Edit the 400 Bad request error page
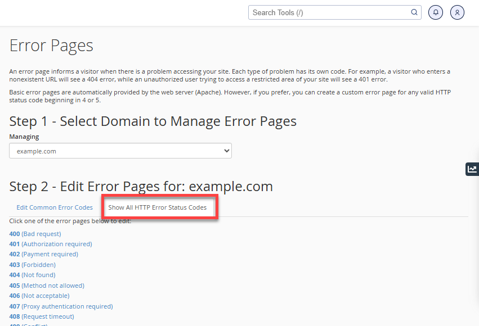The image size is (479, 326). coord(35,233)
